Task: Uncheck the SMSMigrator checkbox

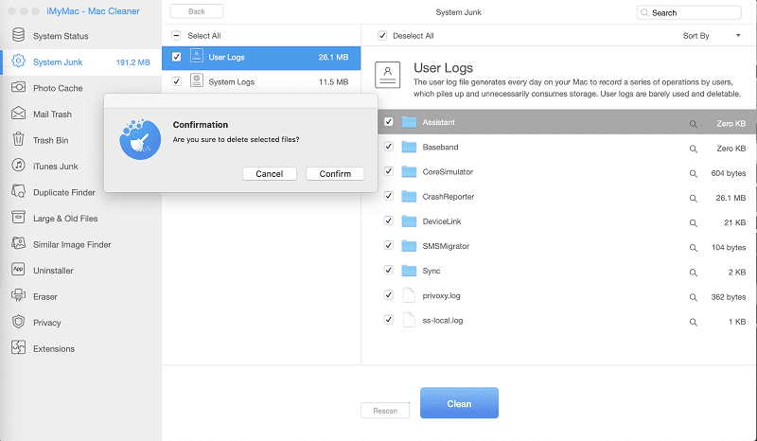Action: [389, 245]
